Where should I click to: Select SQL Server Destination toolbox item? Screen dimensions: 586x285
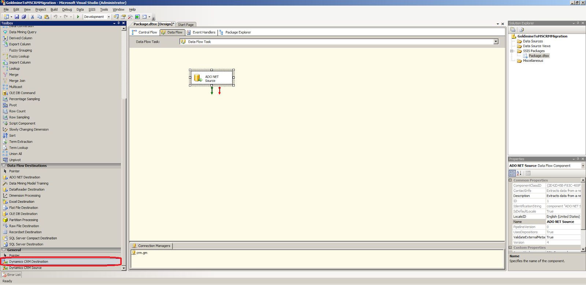click(26, 244)
